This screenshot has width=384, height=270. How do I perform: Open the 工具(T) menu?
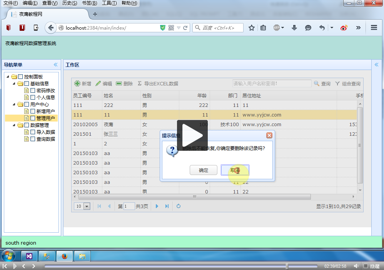click(x=109, y=3)
